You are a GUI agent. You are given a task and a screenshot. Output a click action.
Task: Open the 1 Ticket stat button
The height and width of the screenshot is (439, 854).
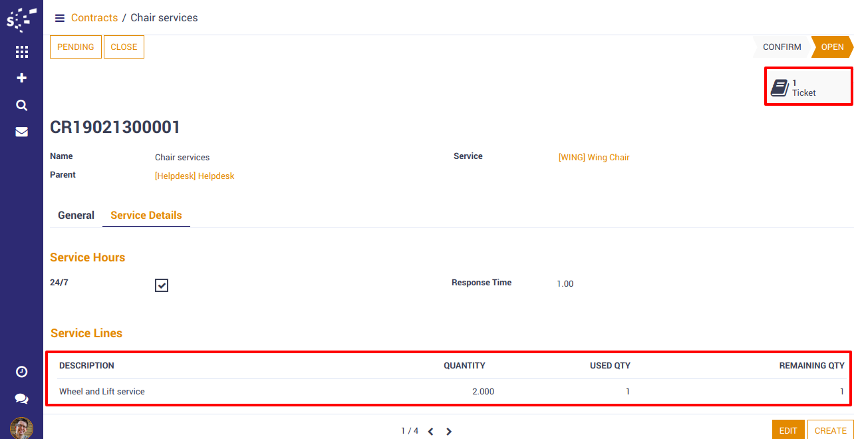tap(808, 88)
